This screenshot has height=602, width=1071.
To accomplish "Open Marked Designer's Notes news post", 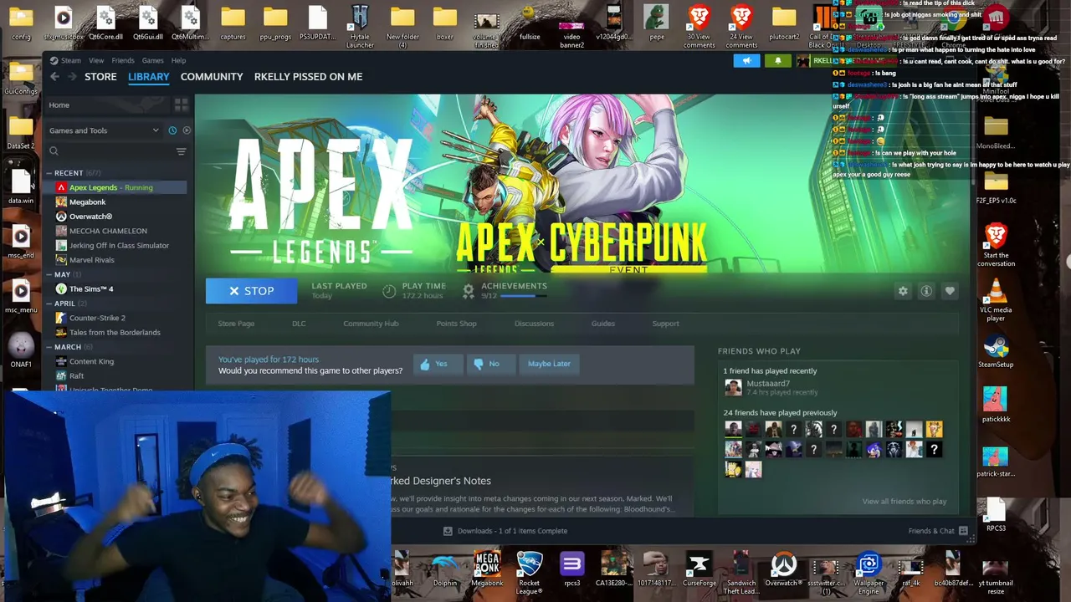I will click(440, 481).
